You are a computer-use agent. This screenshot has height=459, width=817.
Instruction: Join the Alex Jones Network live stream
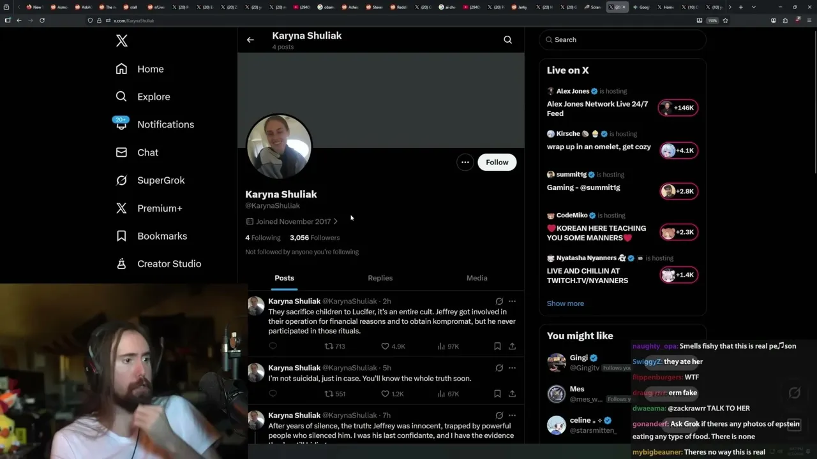coord(678,108)
